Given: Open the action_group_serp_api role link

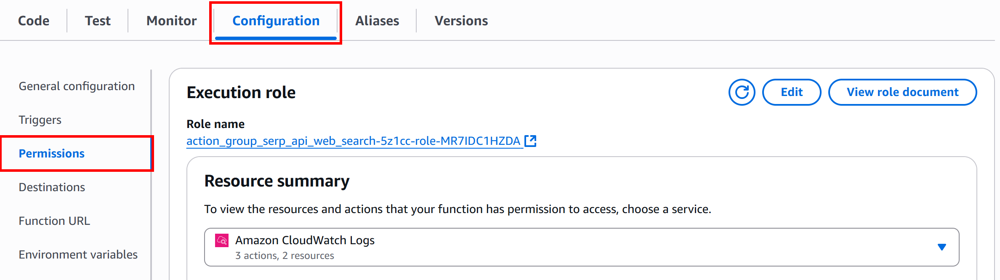Looking at the screenshot, I should point(354,141).
